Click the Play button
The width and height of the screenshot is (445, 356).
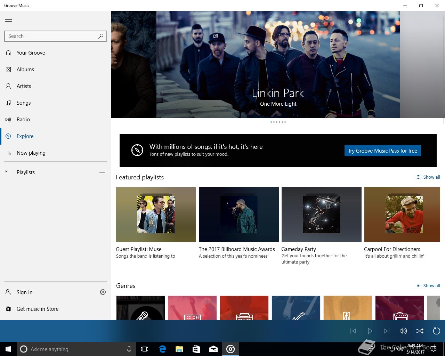370,331
